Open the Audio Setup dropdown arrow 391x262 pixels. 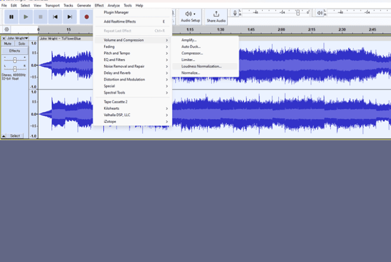click(x=194, y=14)
